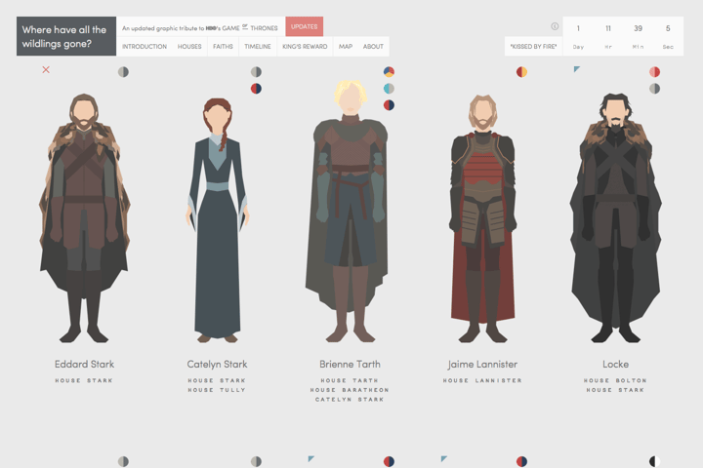The image size is (703, 468).
Task: Click 'HOUSE STARK' under Eddard Stark
Action: point(84,380)
